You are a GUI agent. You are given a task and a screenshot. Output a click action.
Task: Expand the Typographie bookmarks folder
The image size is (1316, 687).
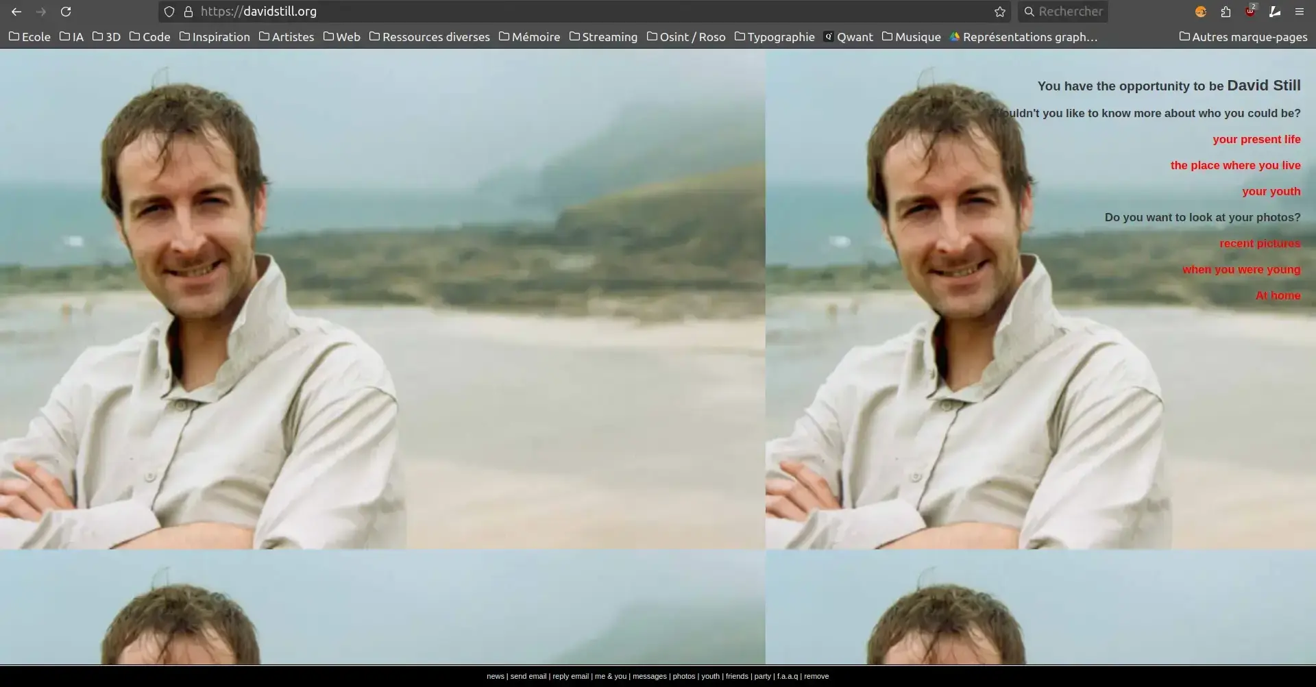[775, 37]
